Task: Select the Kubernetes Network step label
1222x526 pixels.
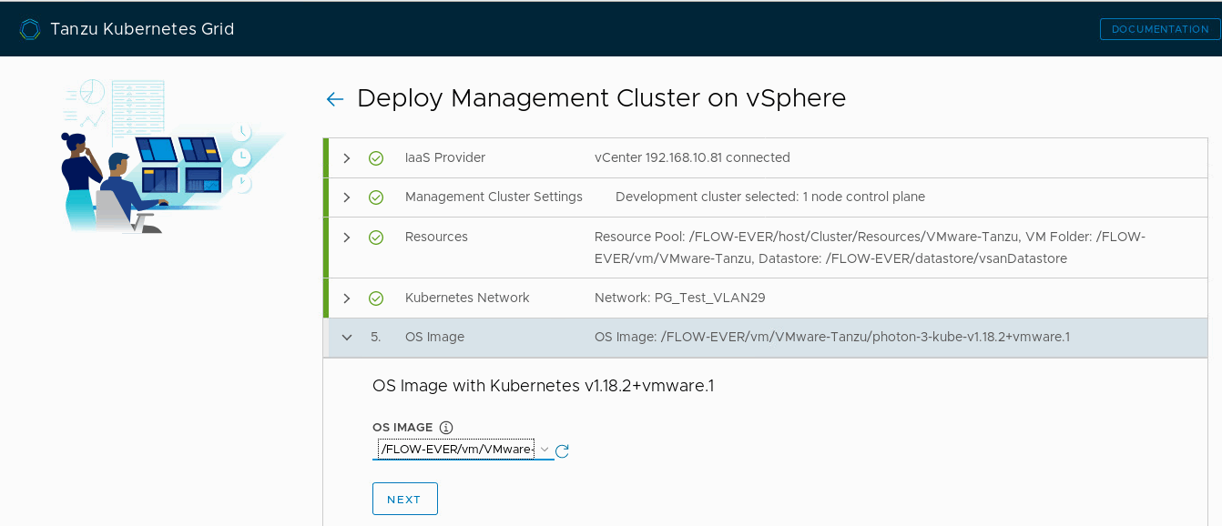Action: [x=467, y=298]
